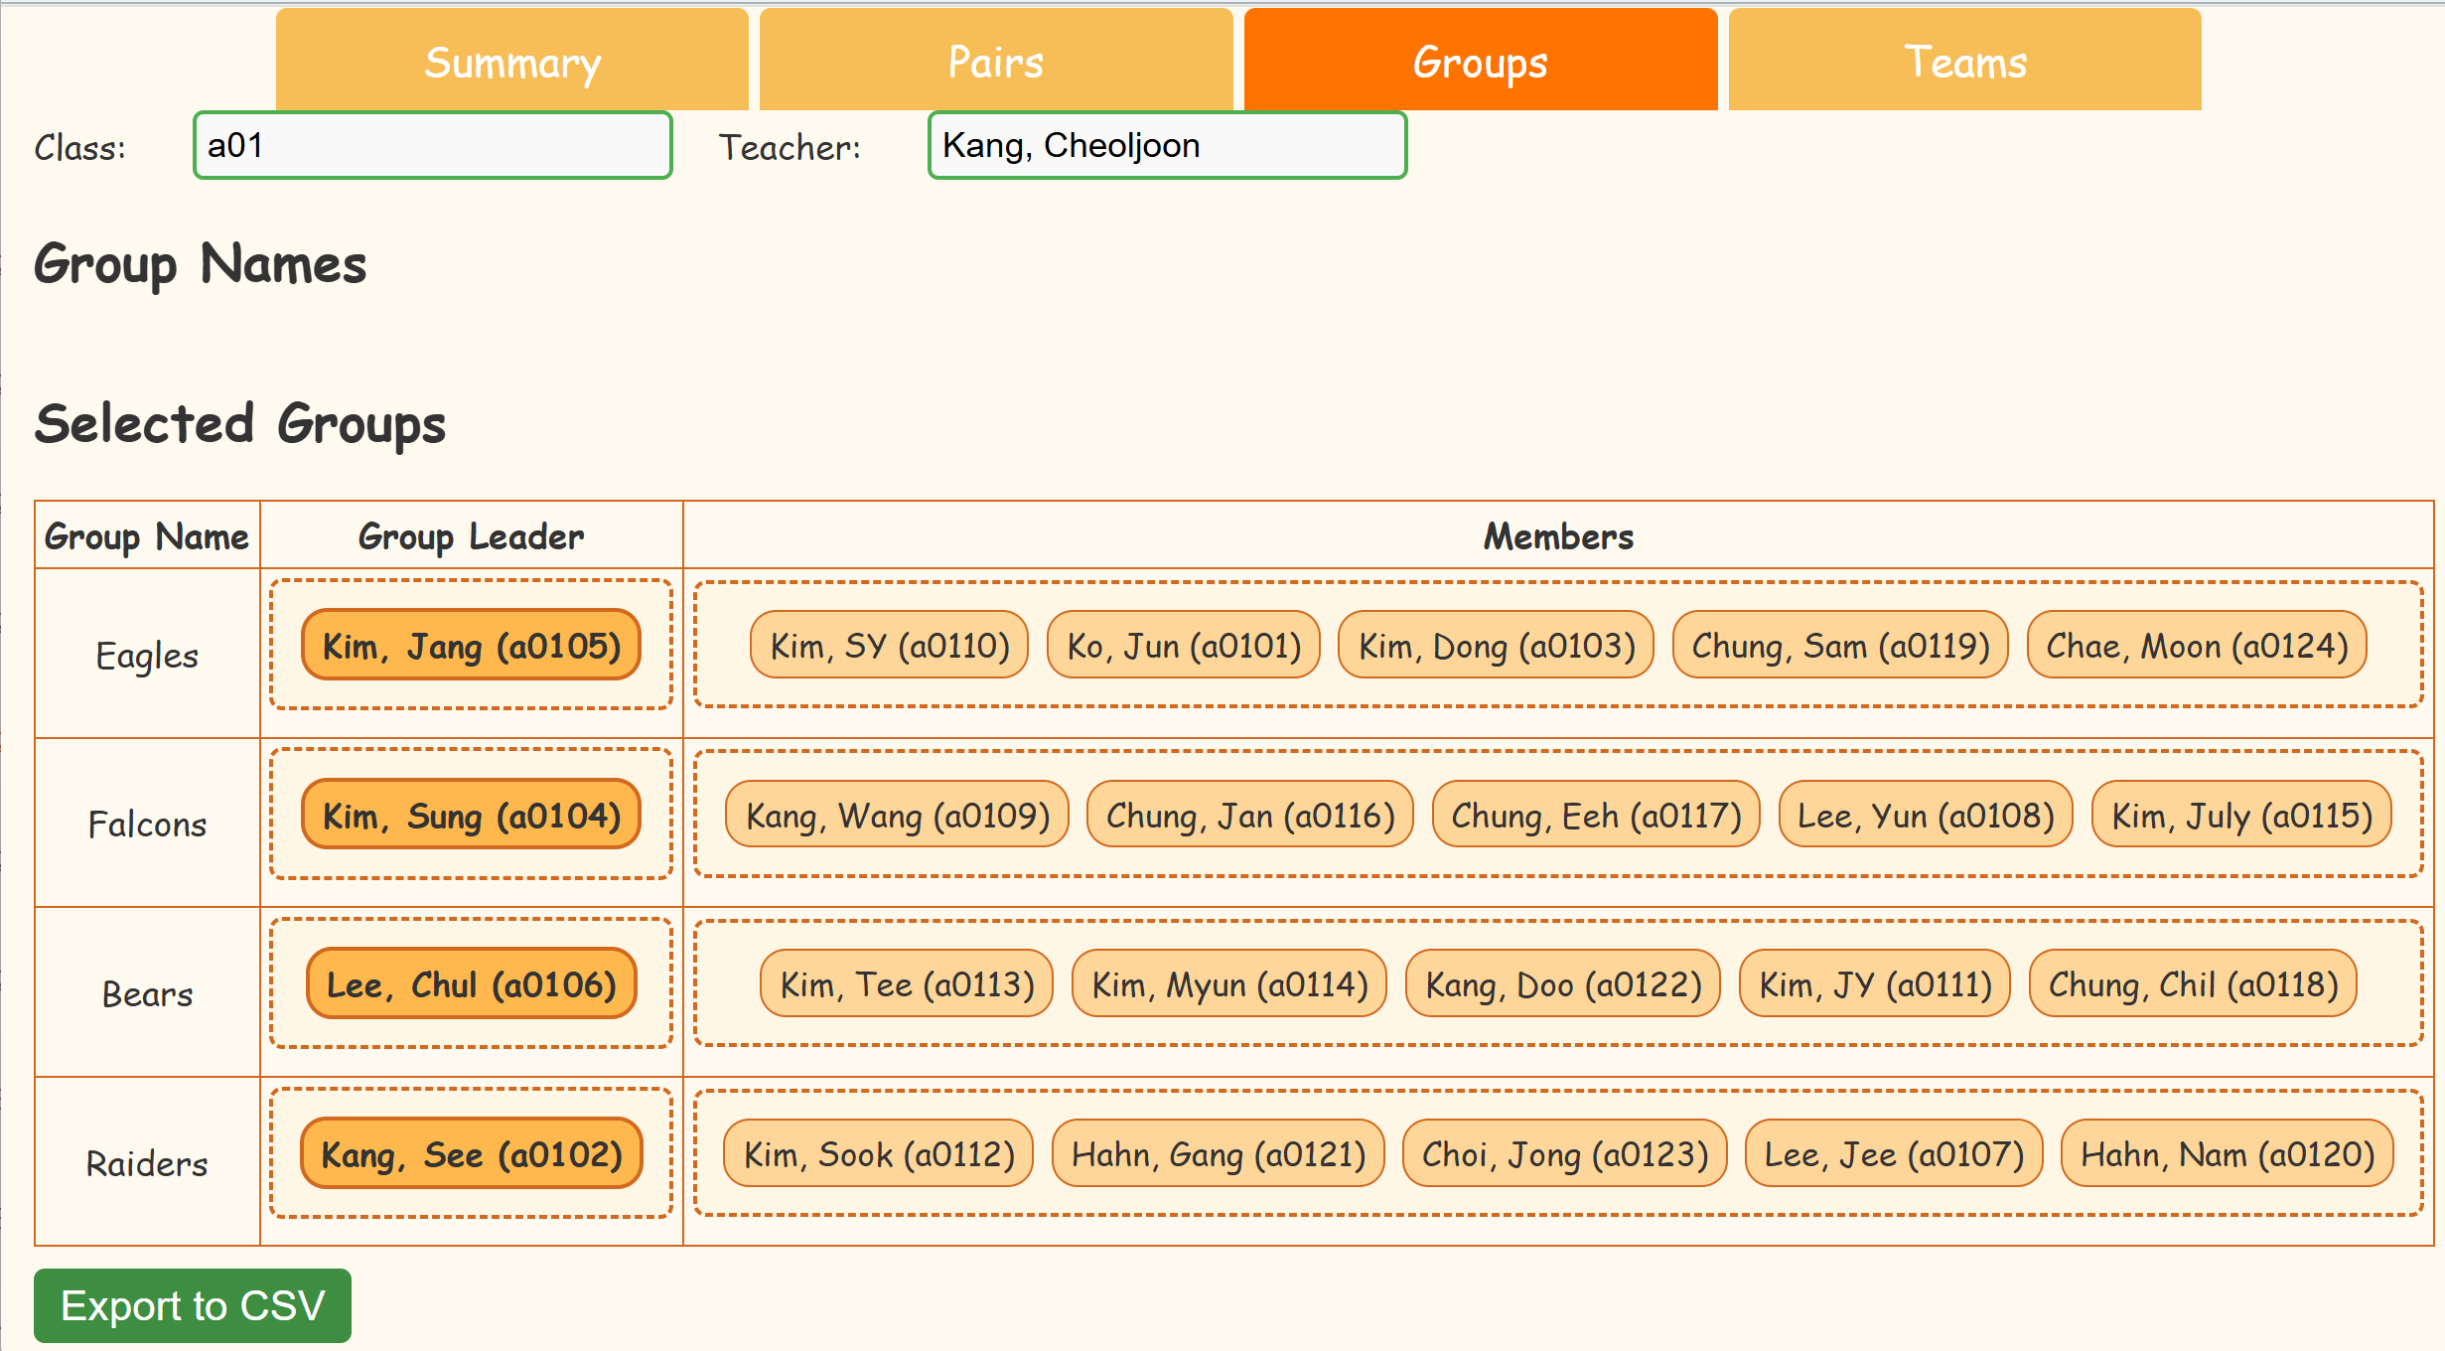This screenshot has width=2445, height=1351.
Task: Click the Class input field
Action: pos(432,146)
